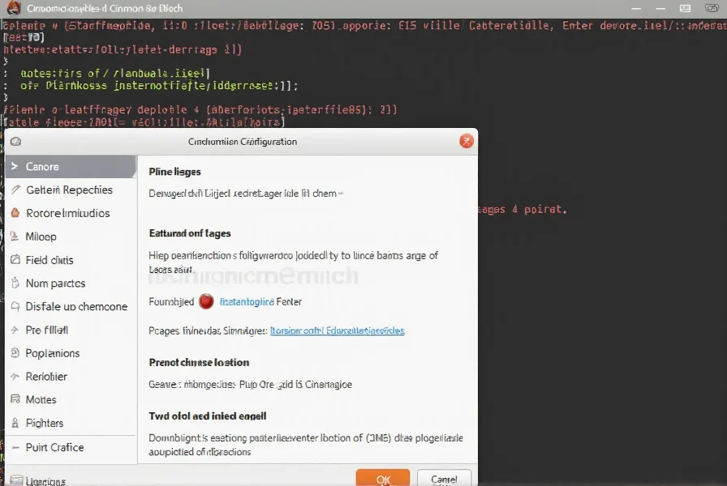727x486 pixels.
Task: Expand the Canore category arrow
Action: click(x=15, y=167)
